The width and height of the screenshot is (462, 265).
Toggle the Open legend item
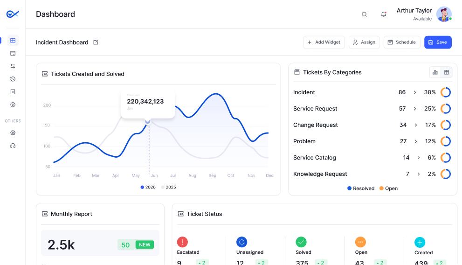click(388, 188)
